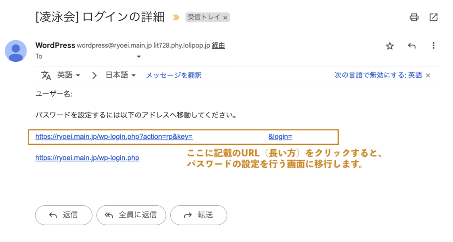Show recipient details via To dropdown arrow
This screenshot has width=453, height=242.
[x=138, y=57]
